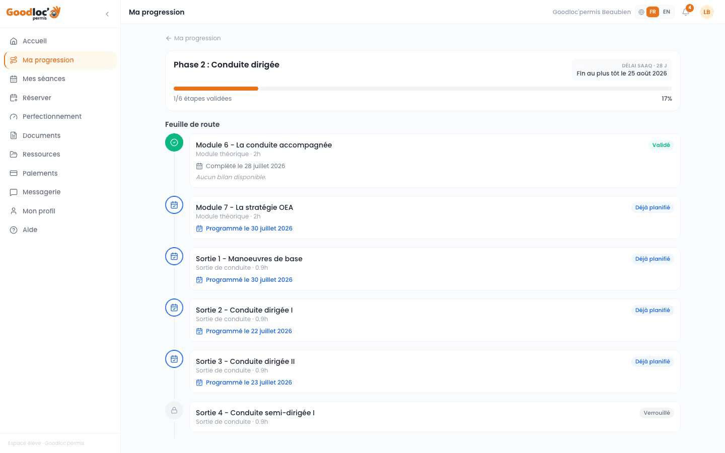Open the Réserver page

[x=60, y=98]
